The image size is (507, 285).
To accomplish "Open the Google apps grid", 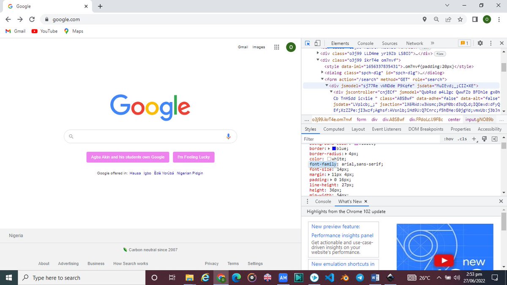I will (276, 47).
